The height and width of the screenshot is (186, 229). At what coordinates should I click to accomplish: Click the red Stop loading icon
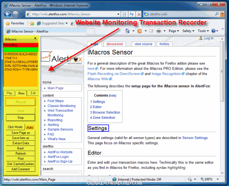[x=139, y=14]
